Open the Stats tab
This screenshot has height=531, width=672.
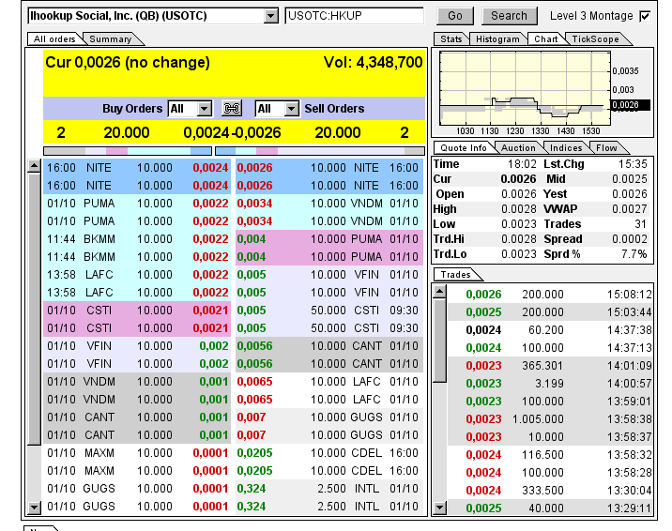coord(451,39)
